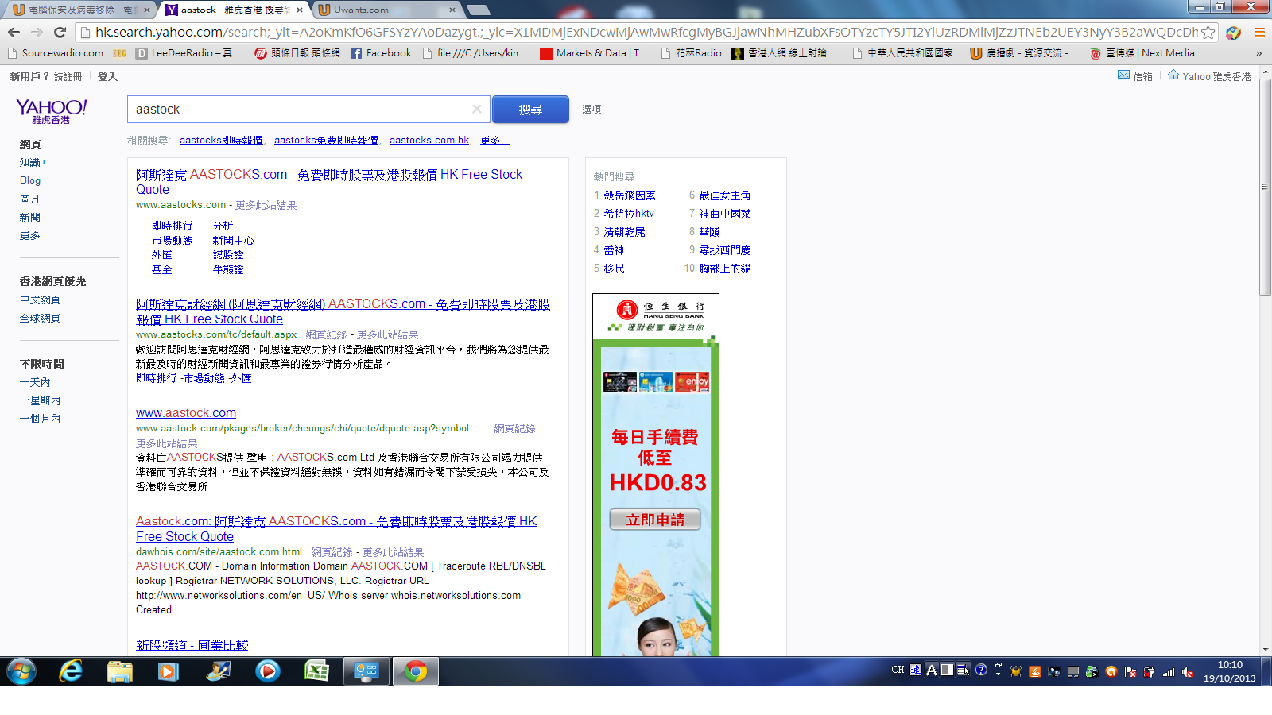Click the volume icon in system tray

1188,672
